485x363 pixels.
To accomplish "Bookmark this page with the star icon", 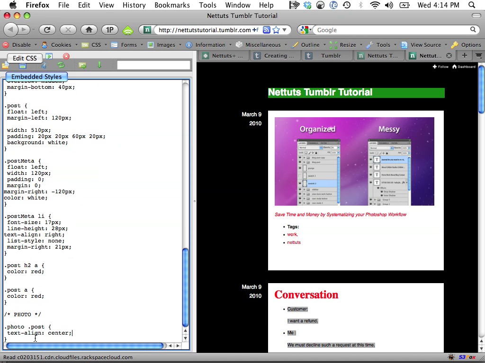I will click(x=276, y=30).
